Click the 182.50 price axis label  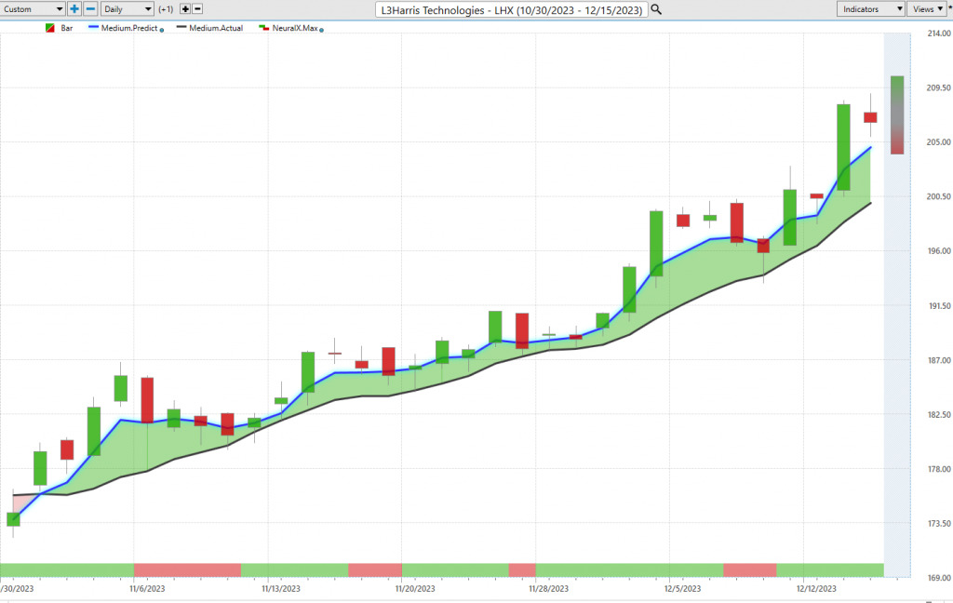pos(939,415)
